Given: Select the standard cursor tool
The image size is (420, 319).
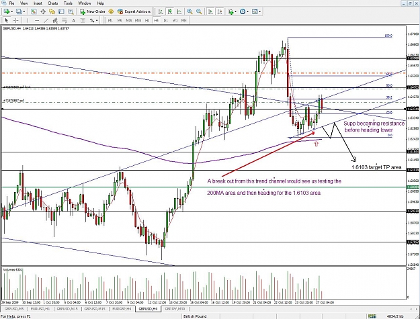Looking at the screenshot, I should [x=7, y=20].
